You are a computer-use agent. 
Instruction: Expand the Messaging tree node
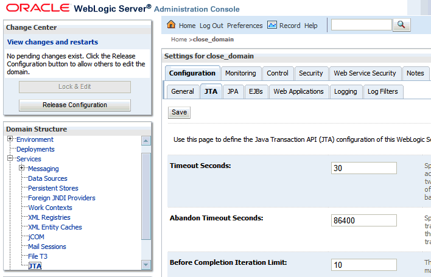[x=22, y=169]
